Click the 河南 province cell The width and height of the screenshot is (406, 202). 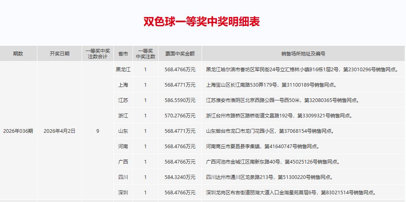tap(123, 147)
